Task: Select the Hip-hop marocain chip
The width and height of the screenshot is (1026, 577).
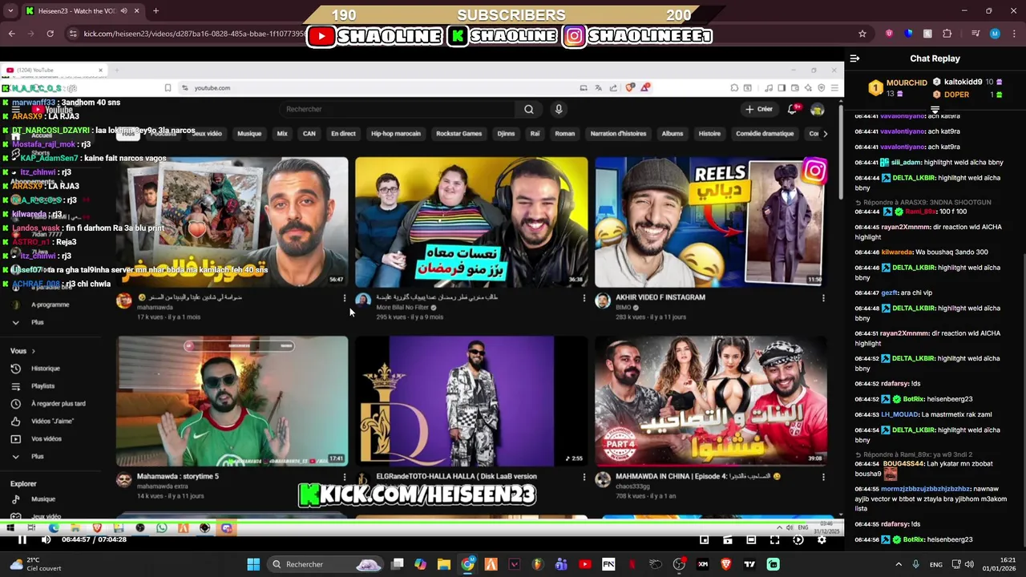Action: (x=396, y=134)
